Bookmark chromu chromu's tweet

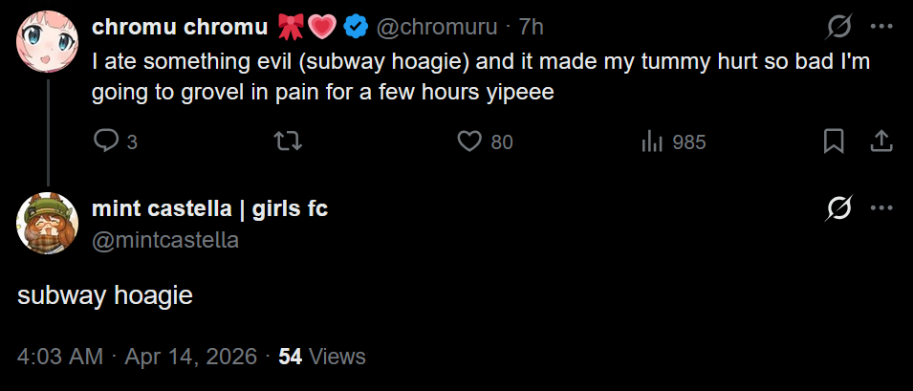[x=834, y=141]
